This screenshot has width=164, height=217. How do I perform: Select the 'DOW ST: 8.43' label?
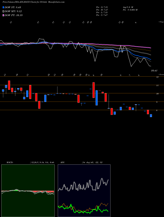point(13,7)
